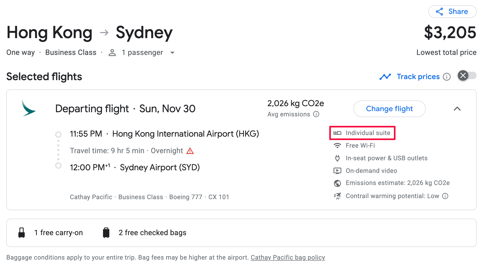Click the passenger person icon
The image size is (483, 268).
[x=112, y=53]
